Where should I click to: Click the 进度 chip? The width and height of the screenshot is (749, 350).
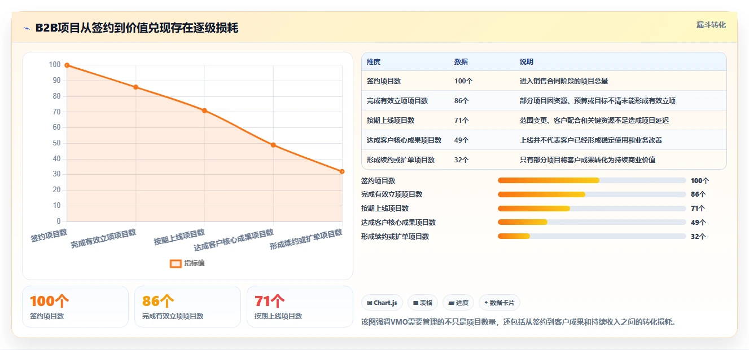pos(458,303)
